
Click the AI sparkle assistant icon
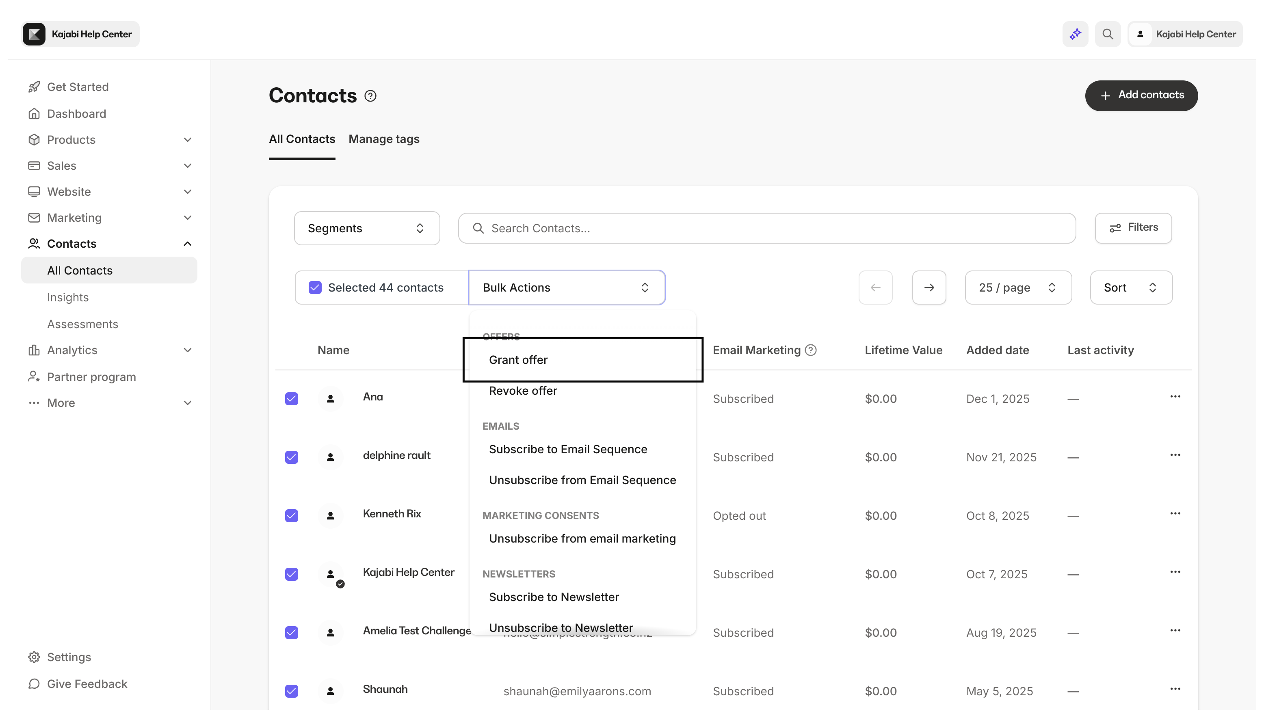pyautogui.click(x=1075, y=34)
